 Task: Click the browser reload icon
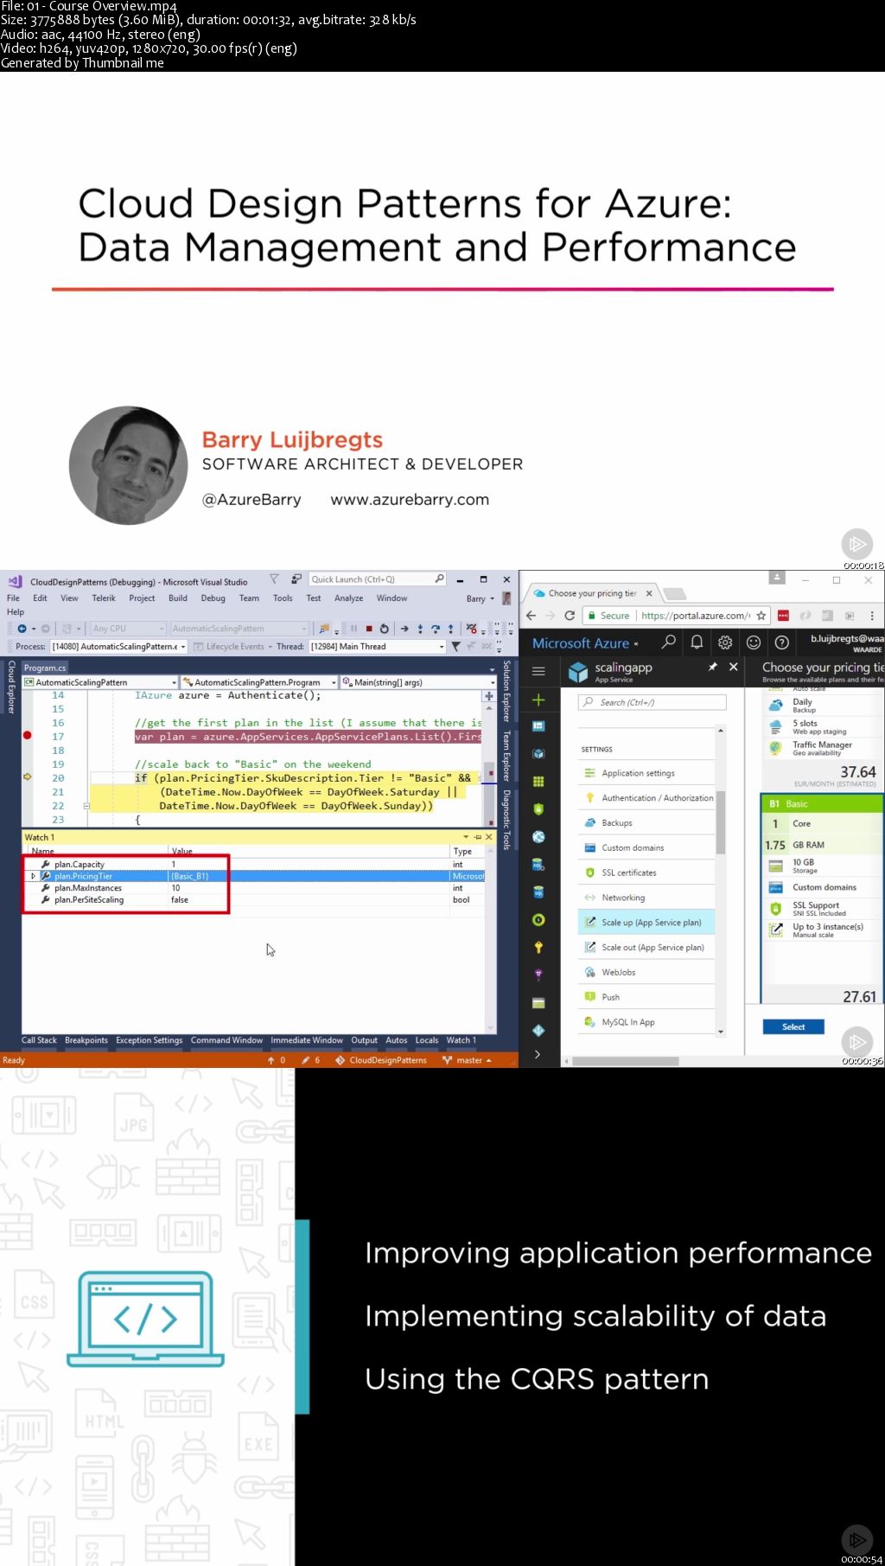pos(570,616)
